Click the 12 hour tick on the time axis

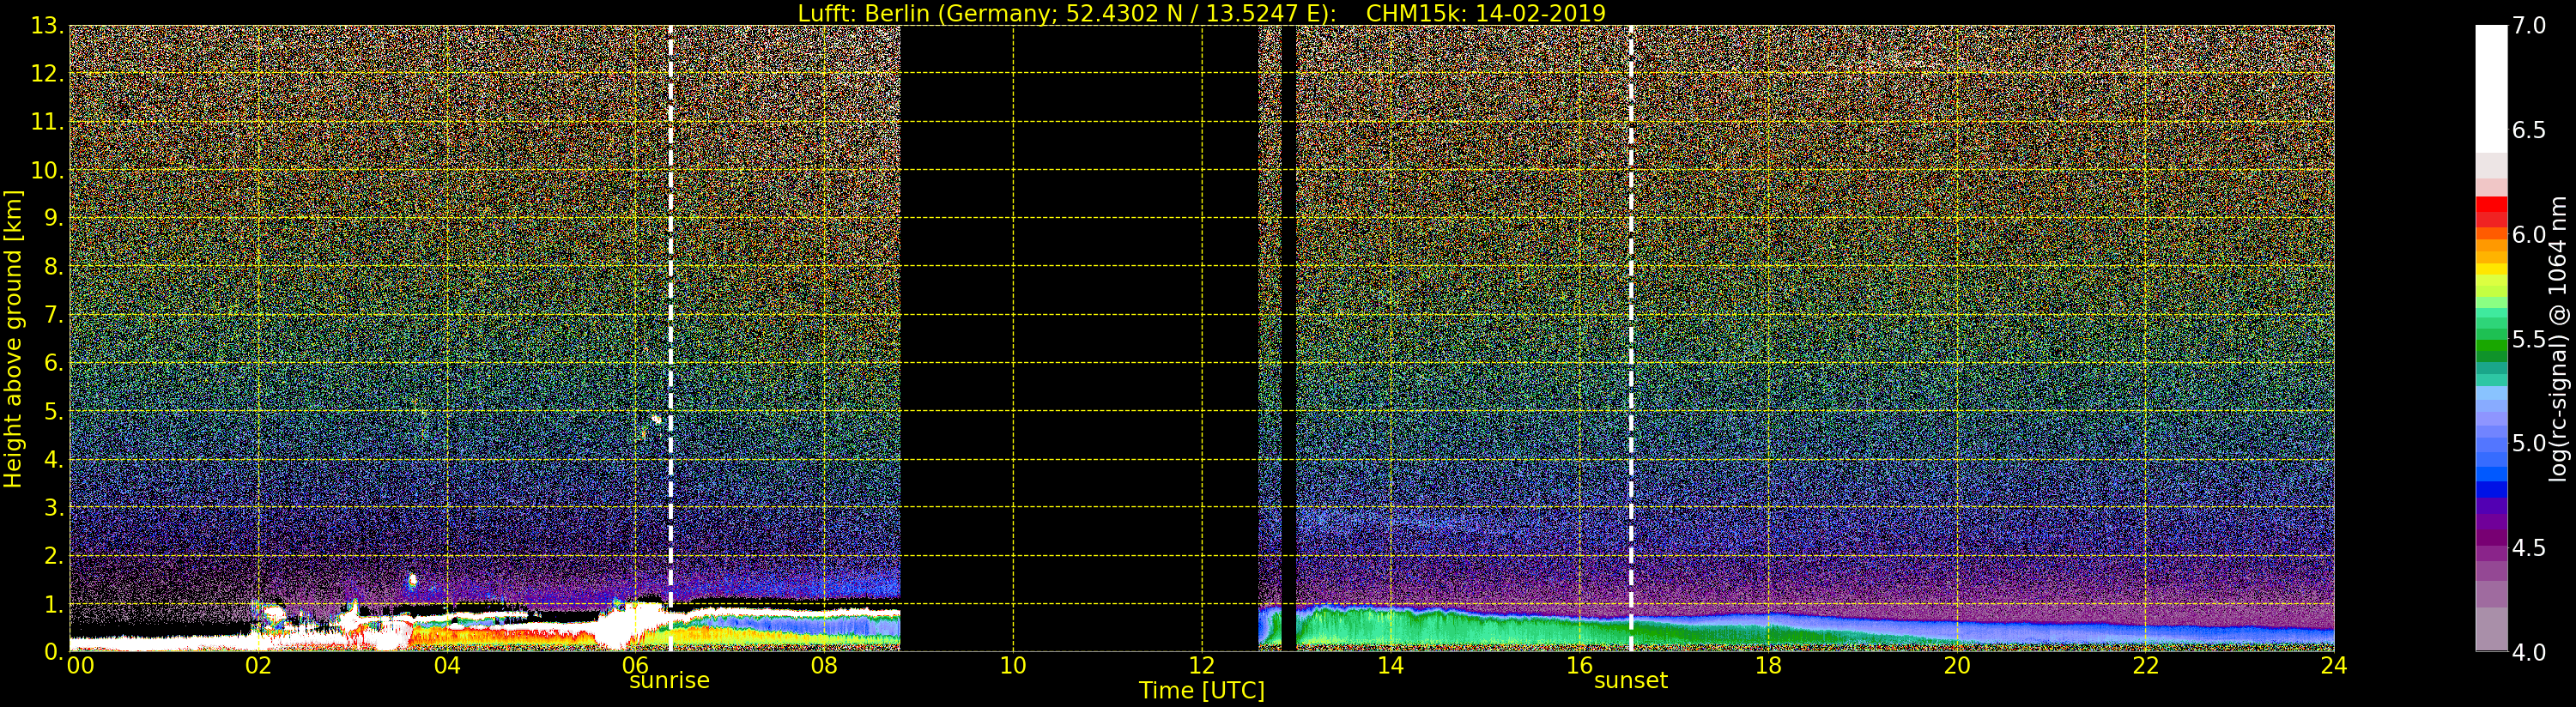pyautogui.click(x=1201, y=666)
